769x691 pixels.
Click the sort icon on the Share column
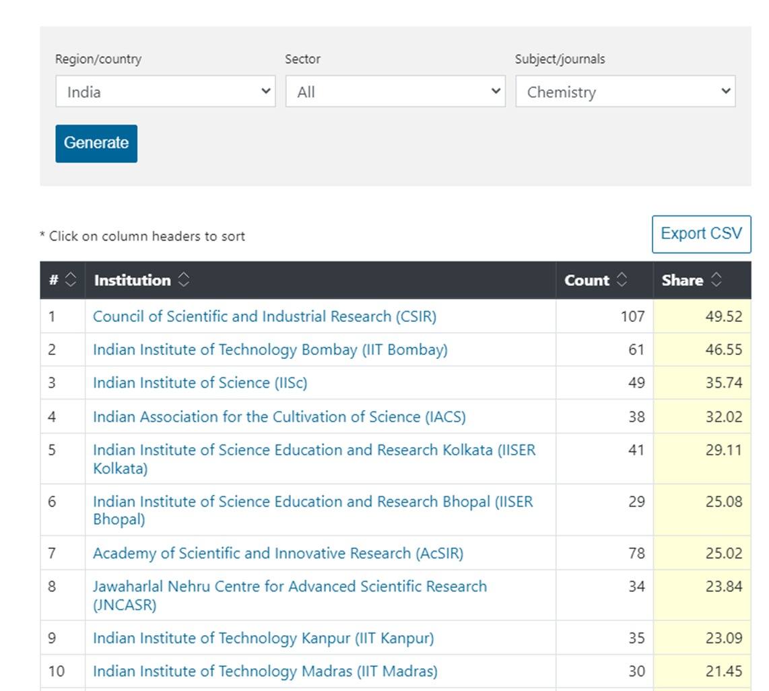pos(715,280)
